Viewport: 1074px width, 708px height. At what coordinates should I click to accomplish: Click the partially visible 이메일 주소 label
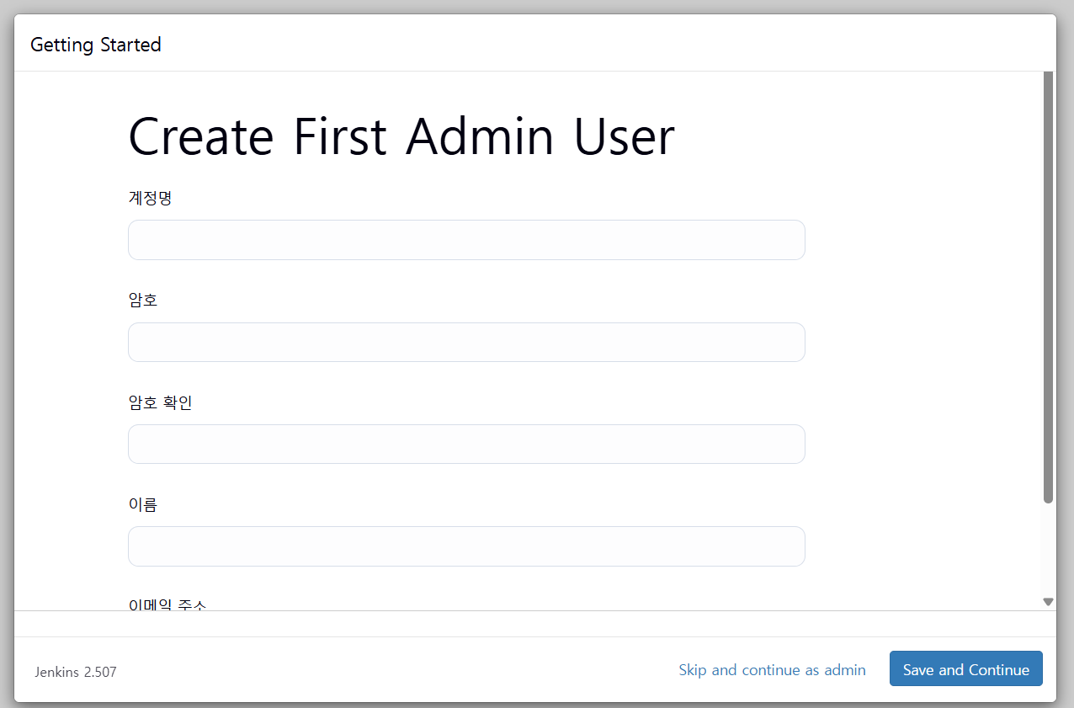click(167, 604)
